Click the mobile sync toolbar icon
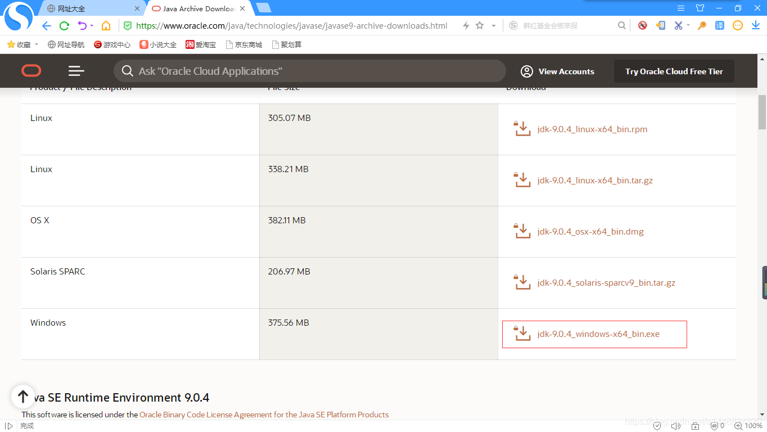Viewport: 767px width, 432px height. tap(661, 25)
